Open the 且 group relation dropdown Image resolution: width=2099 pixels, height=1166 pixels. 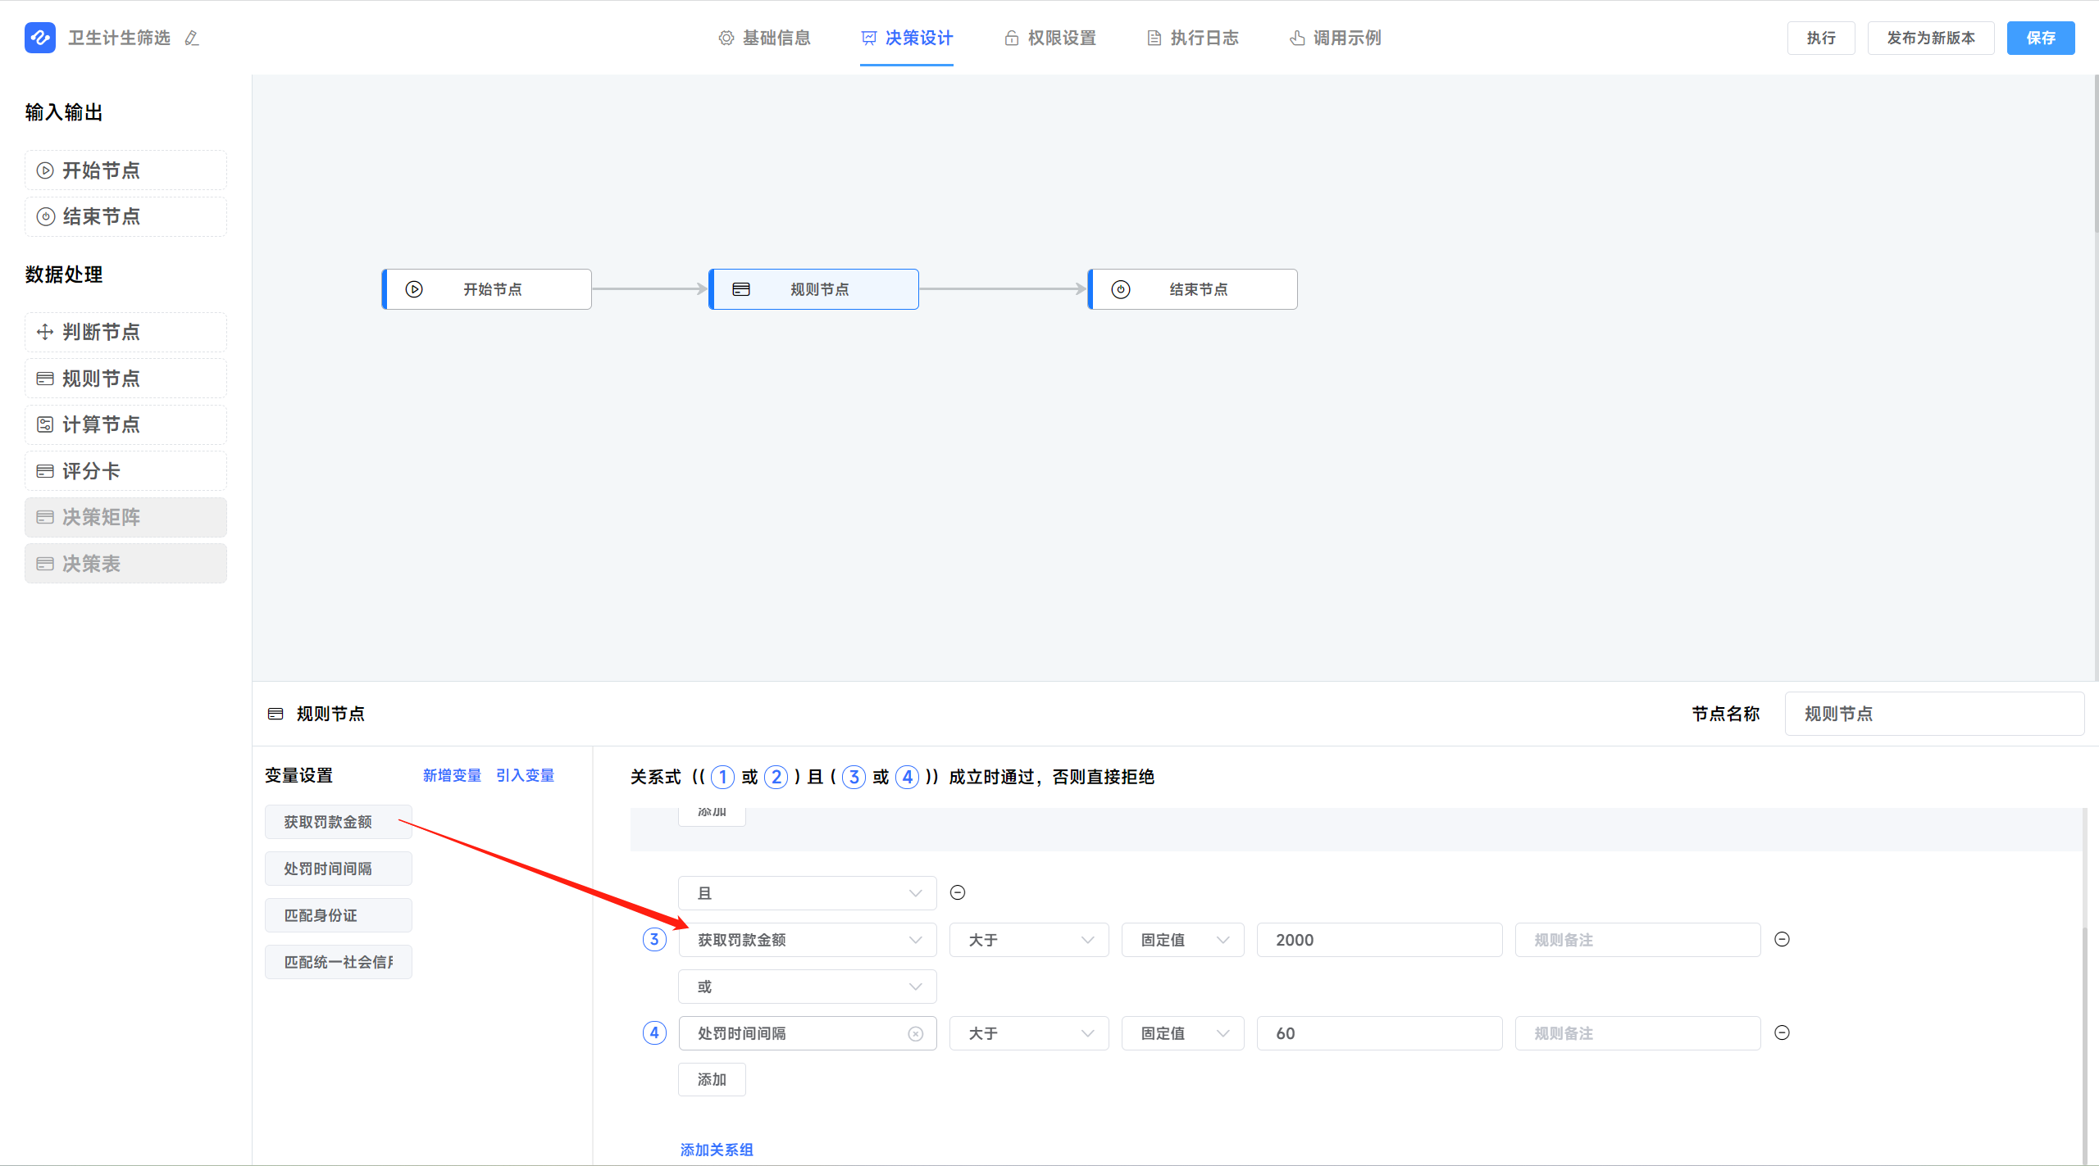[x=808, y=893]
